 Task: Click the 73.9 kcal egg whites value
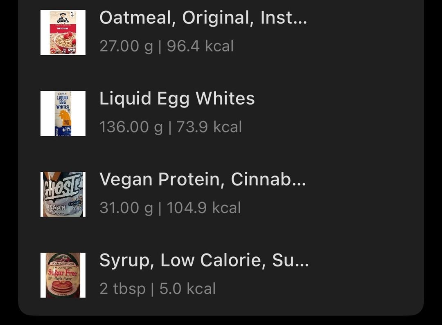[209, 127]
